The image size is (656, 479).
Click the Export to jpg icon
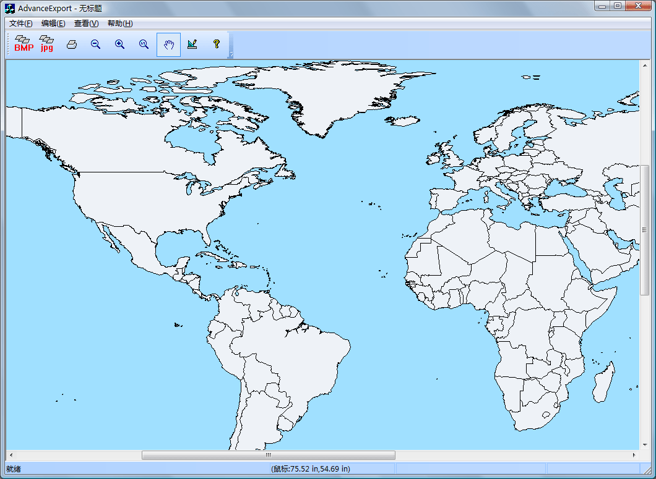pos(47,45)
